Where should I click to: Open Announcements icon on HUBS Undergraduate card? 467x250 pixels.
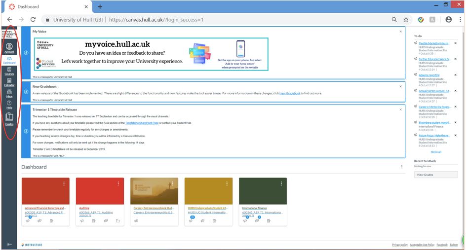point(191,220)
